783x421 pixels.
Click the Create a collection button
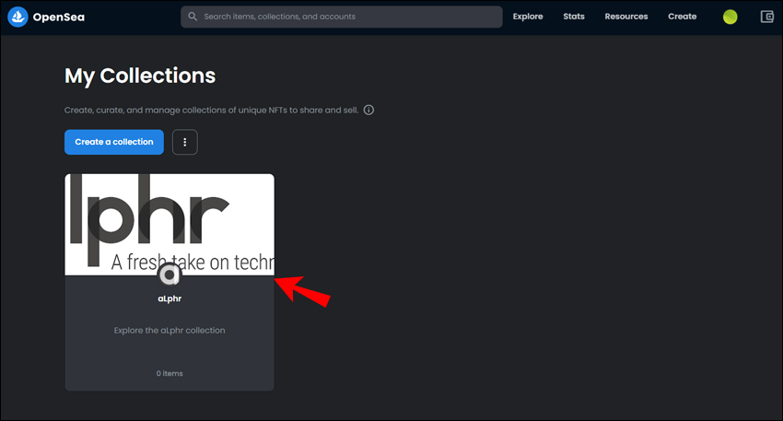(x=114, y=142)
